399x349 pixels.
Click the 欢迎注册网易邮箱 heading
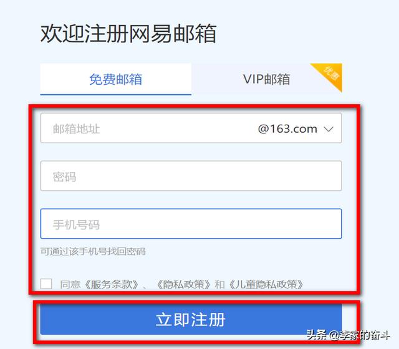[x=128, y=33]
